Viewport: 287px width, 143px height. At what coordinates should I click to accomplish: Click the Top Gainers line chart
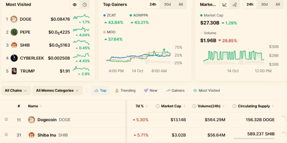coord(138,55)
